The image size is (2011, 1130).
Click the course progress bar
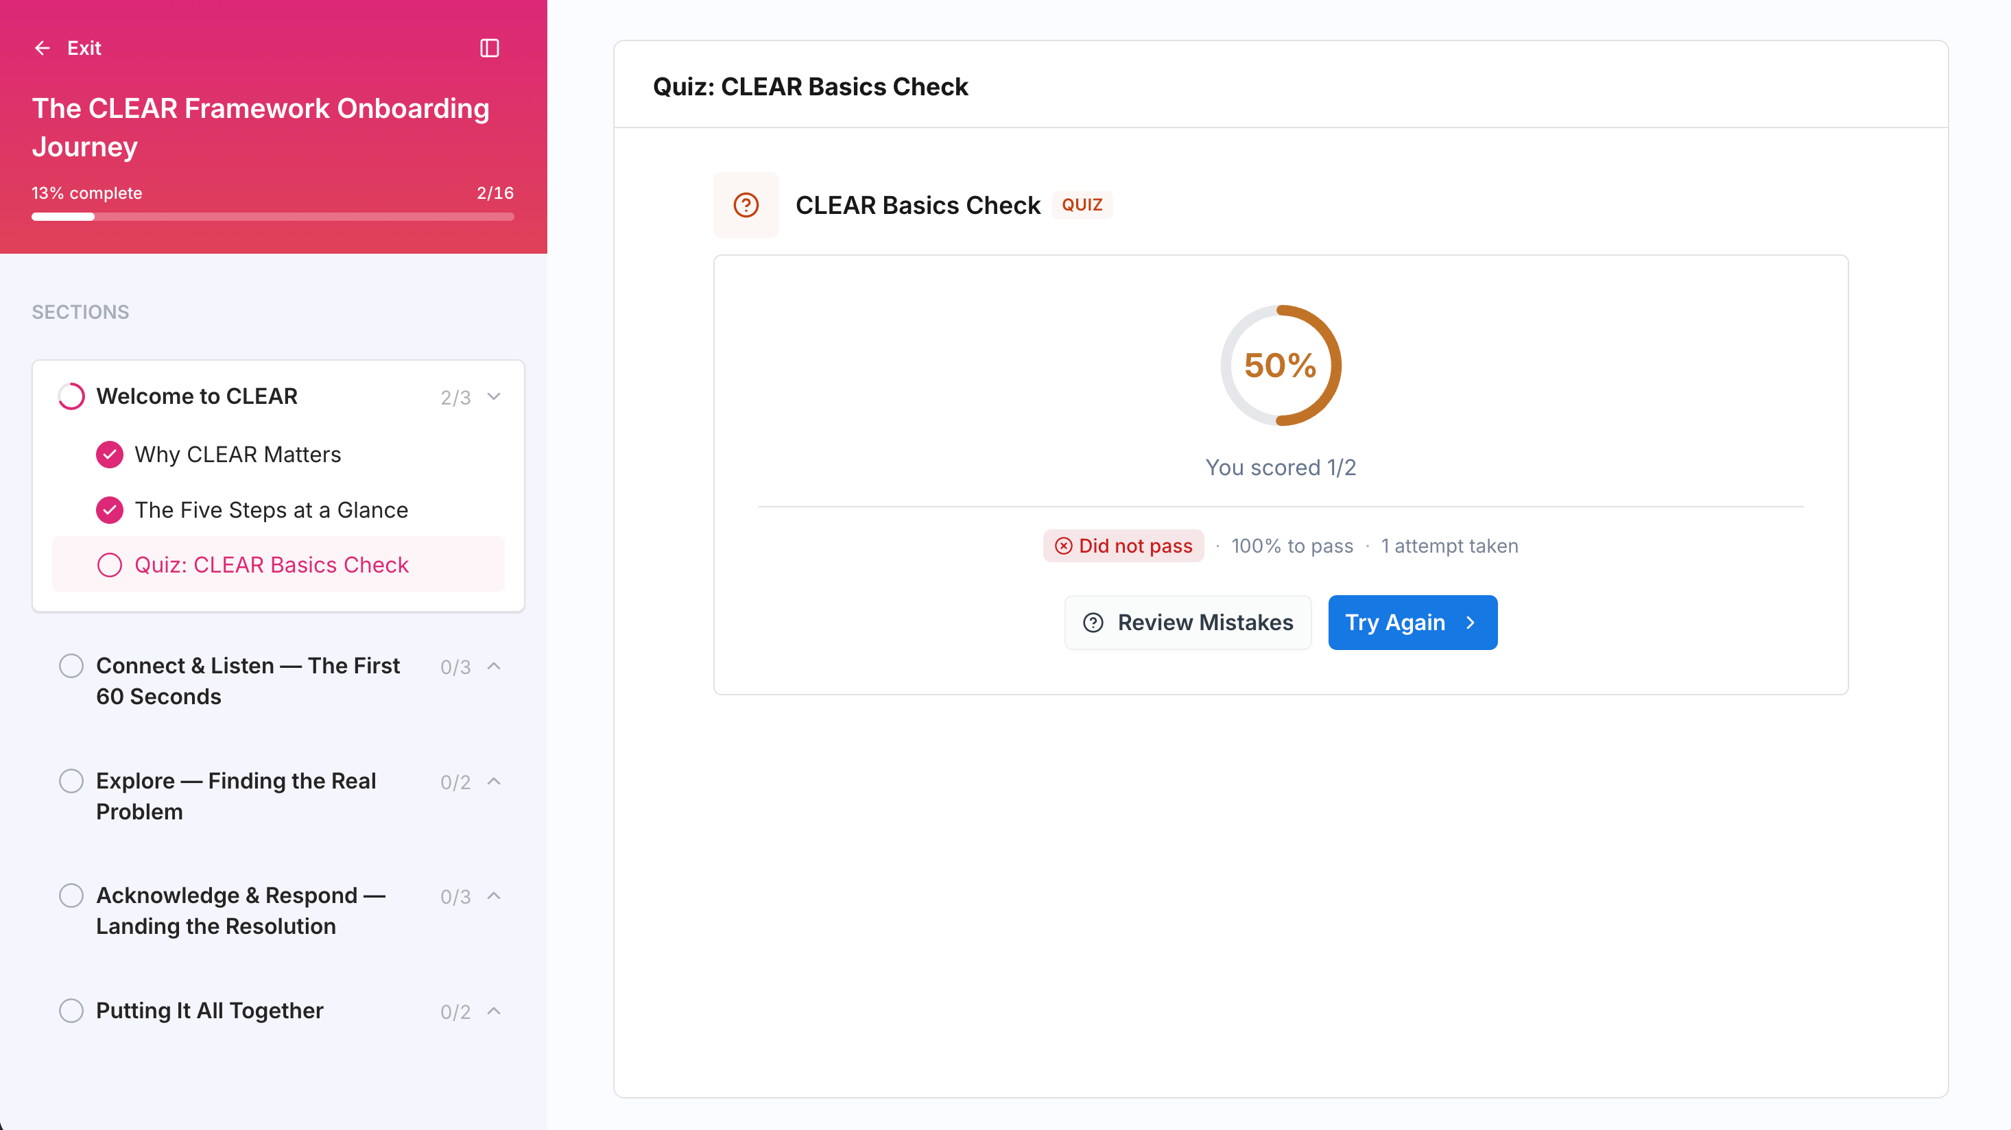[x=273, y=217]
